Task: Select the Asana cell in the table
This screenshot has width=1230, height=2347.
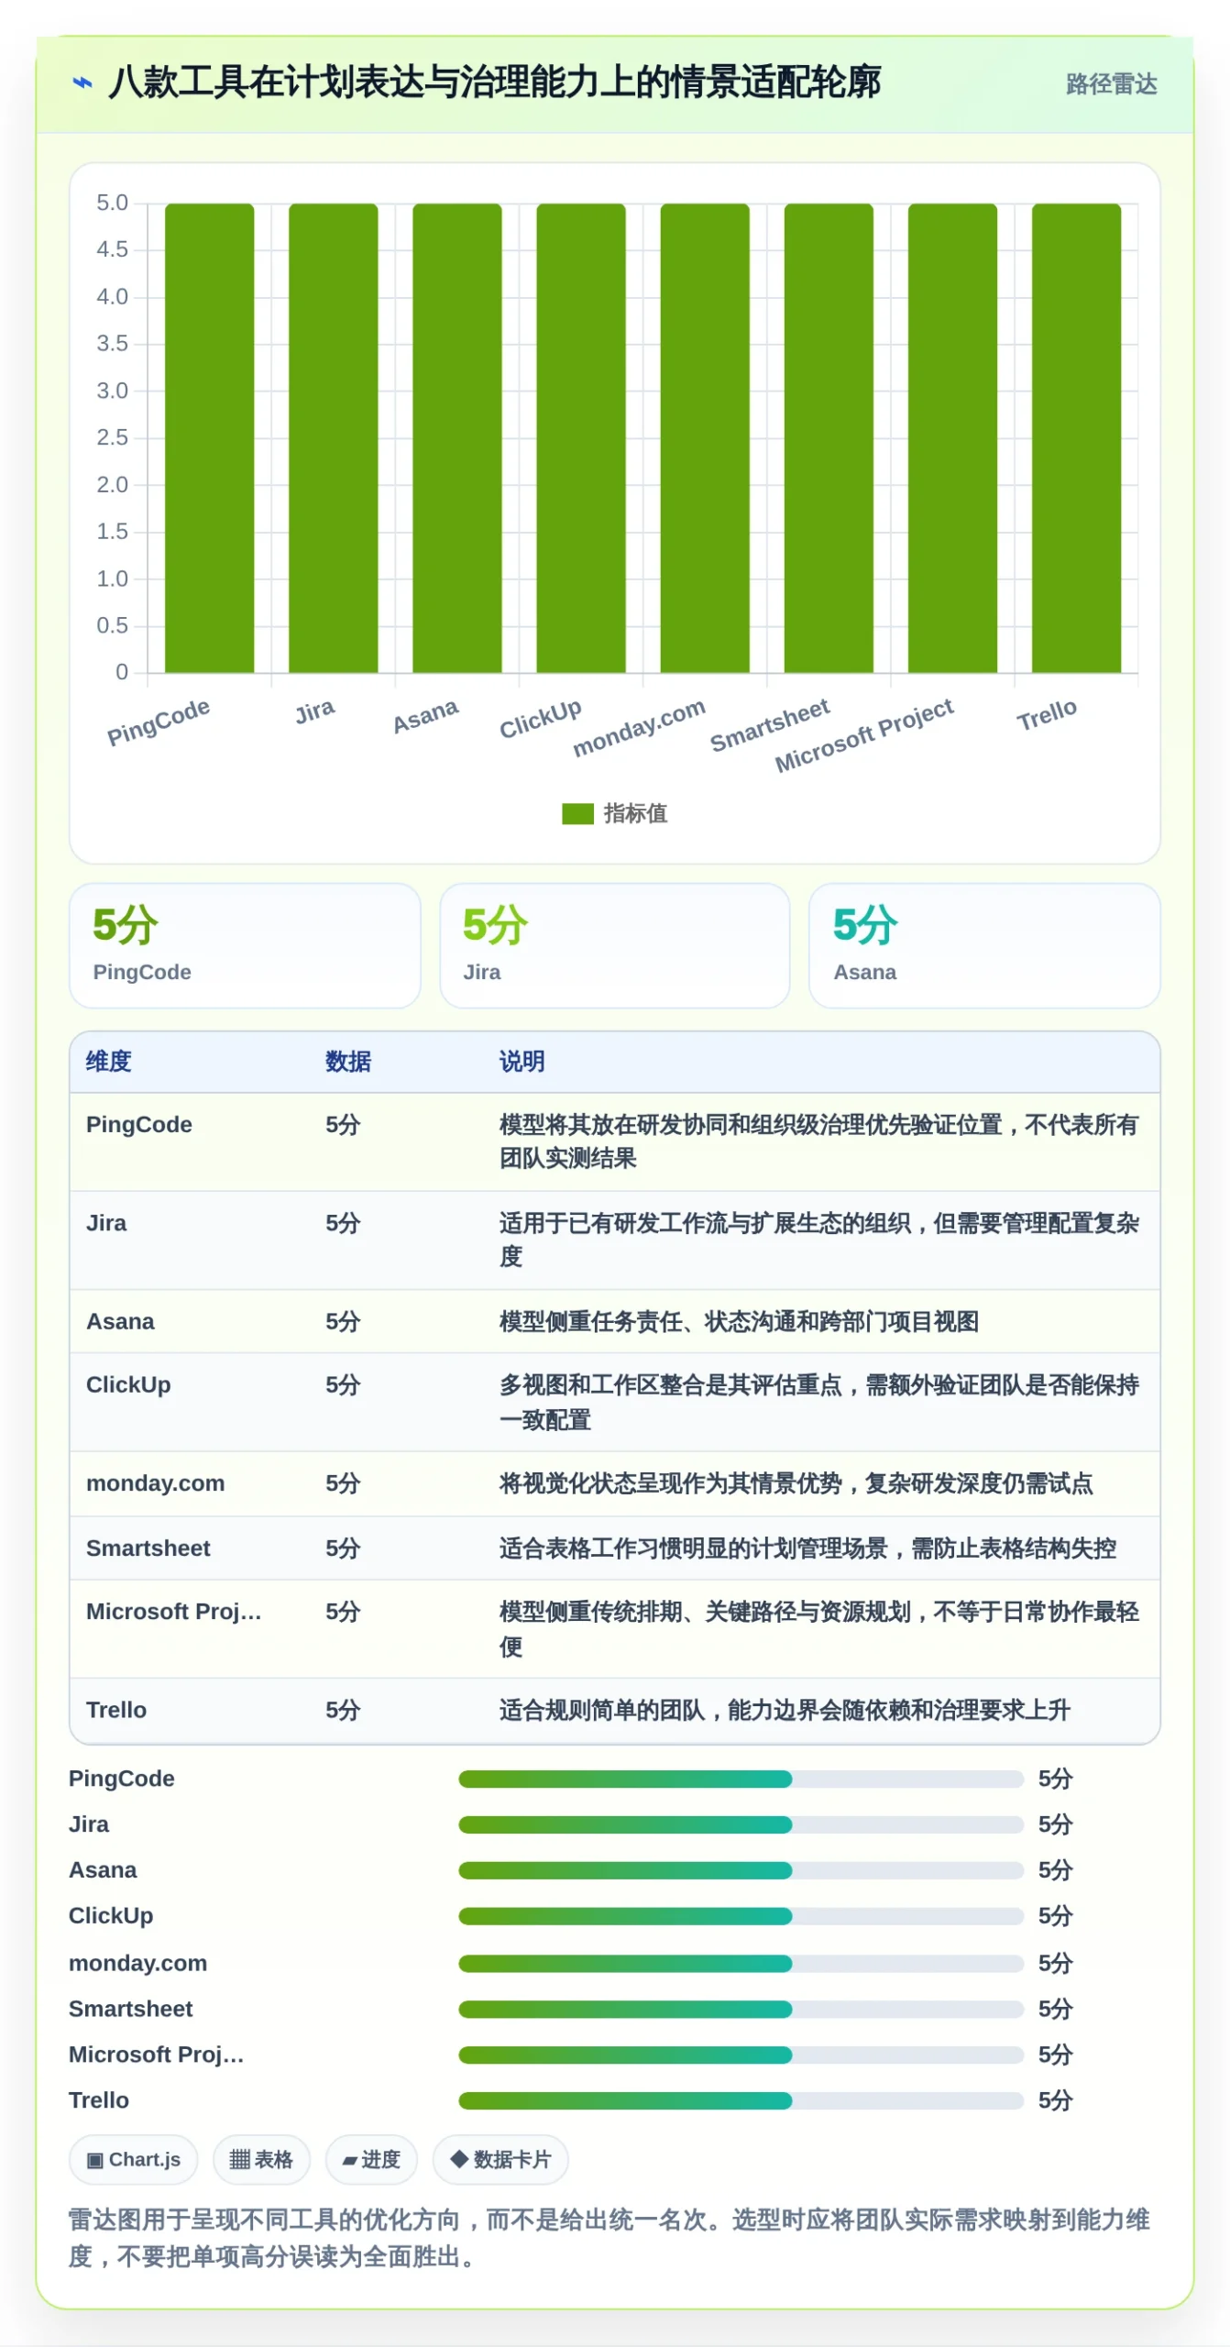Action: pos(120,1321)
